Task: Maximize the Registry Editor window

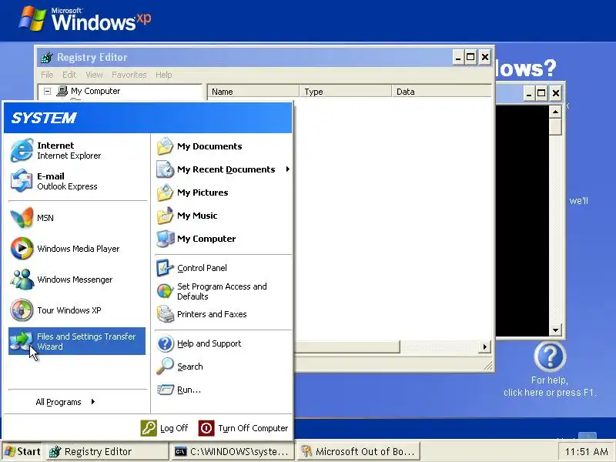Action: point(470,57)
